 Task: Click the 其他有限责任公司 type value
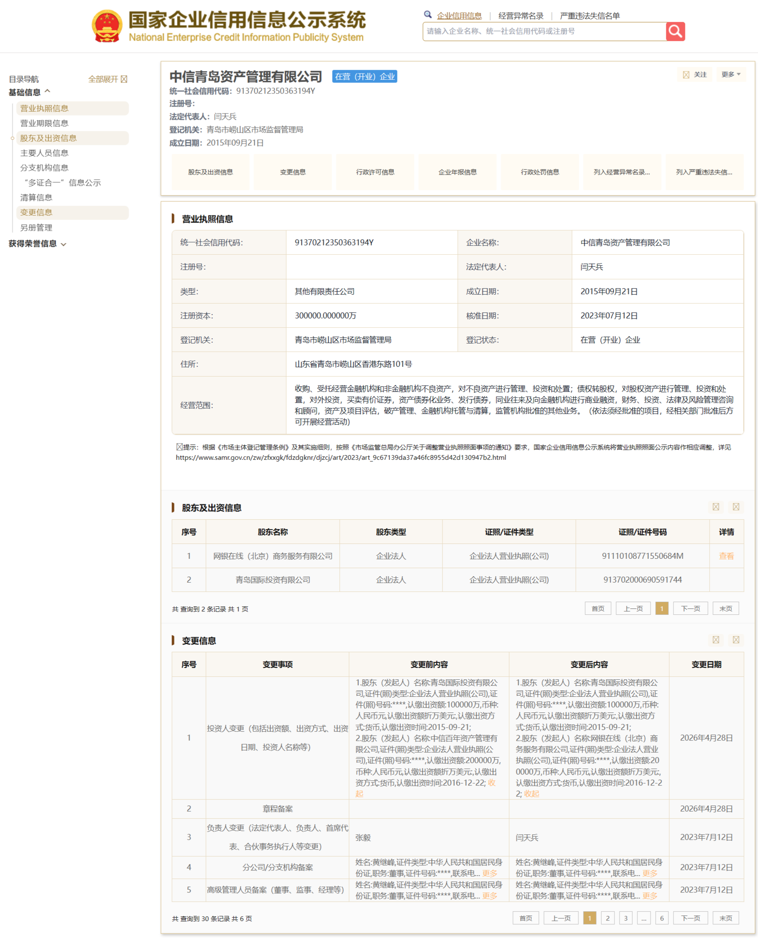324,291
